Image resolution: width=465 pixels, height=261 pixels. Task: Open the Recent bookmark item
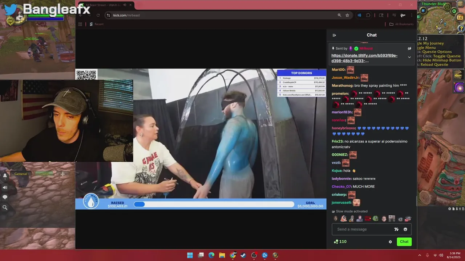96,24
